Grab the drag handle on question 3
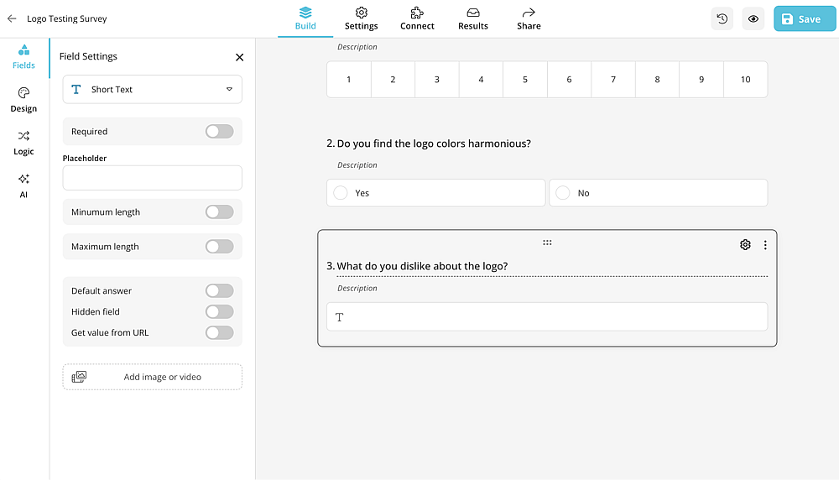Image resolution: width=839 pixels, height=480 pixels. [547, 243]
